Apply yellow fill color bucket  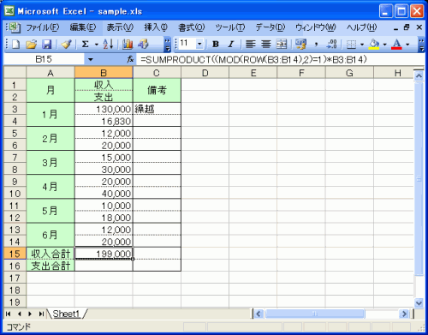374,45
